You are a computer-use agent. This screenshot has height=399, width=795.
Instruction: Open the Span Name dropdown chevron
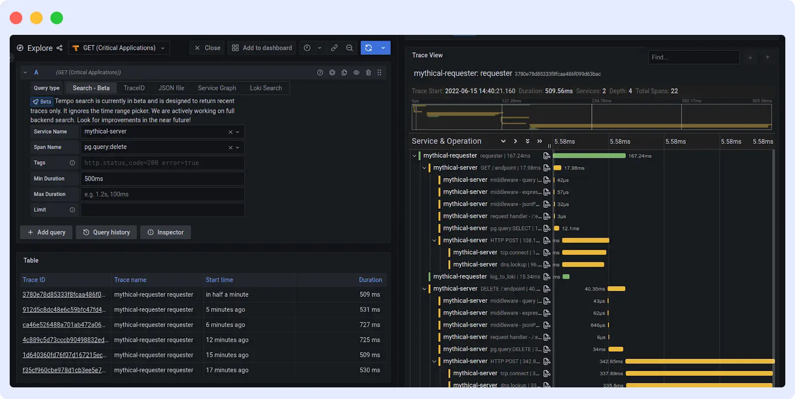[x=238, y=148]
